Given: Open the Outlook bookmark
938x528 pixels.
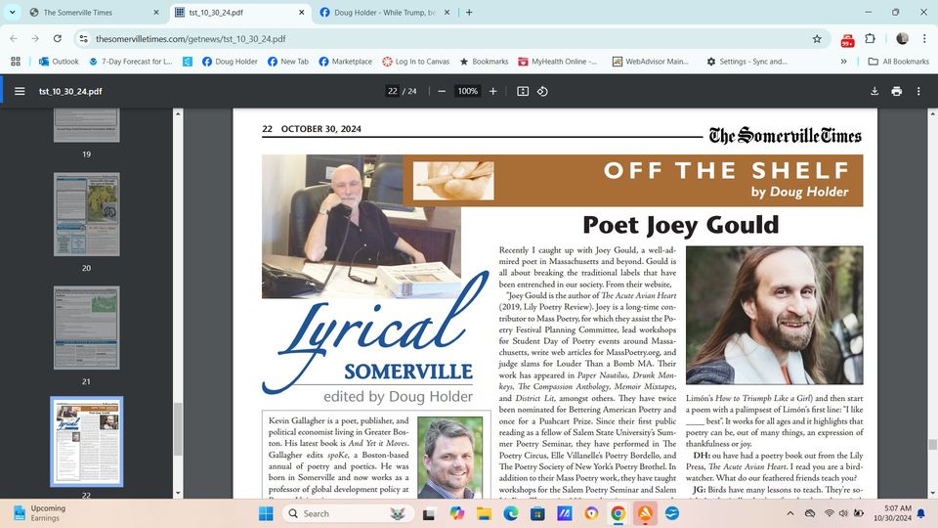Looking at the screenshot, I should [x=59, y=61].
